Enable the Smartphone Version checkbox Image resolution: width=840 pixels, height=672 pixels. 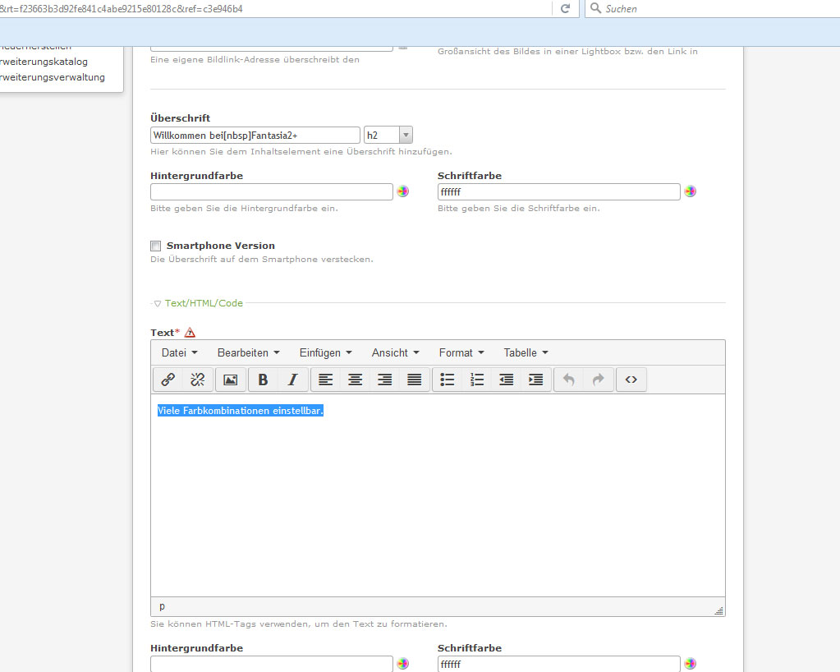(x=156, y=246)
